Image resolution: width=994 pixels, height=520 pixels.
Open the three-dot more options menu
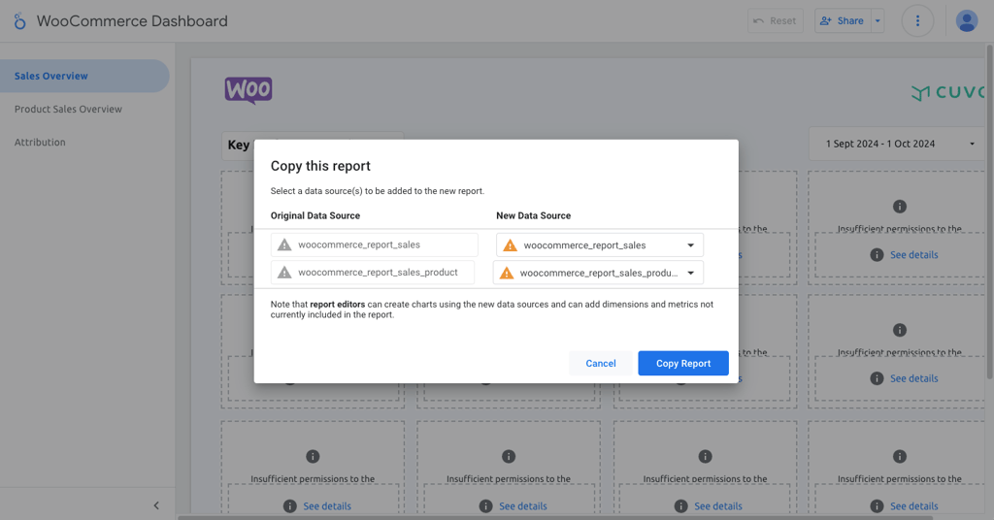click(917, 20)
